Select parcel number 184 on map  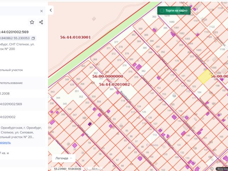point(199,92)
